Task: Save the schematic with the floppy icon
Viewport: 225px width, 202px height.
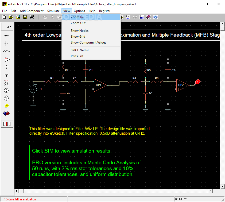Action: pyautogui.click(x=25, y=17)
